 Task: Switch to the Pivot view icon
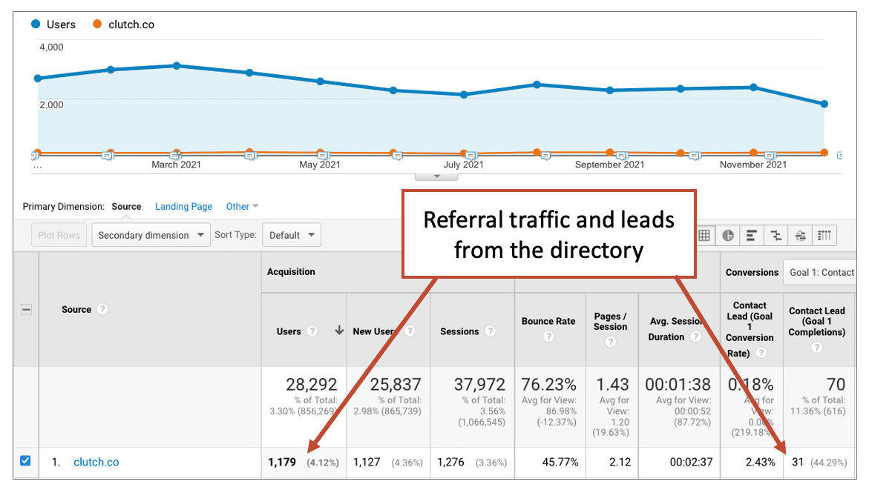click(824, 235)
